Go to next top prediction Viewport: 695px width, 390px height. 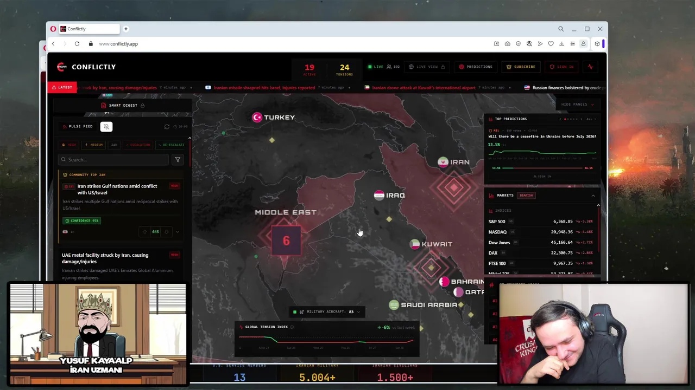point(581,119)
